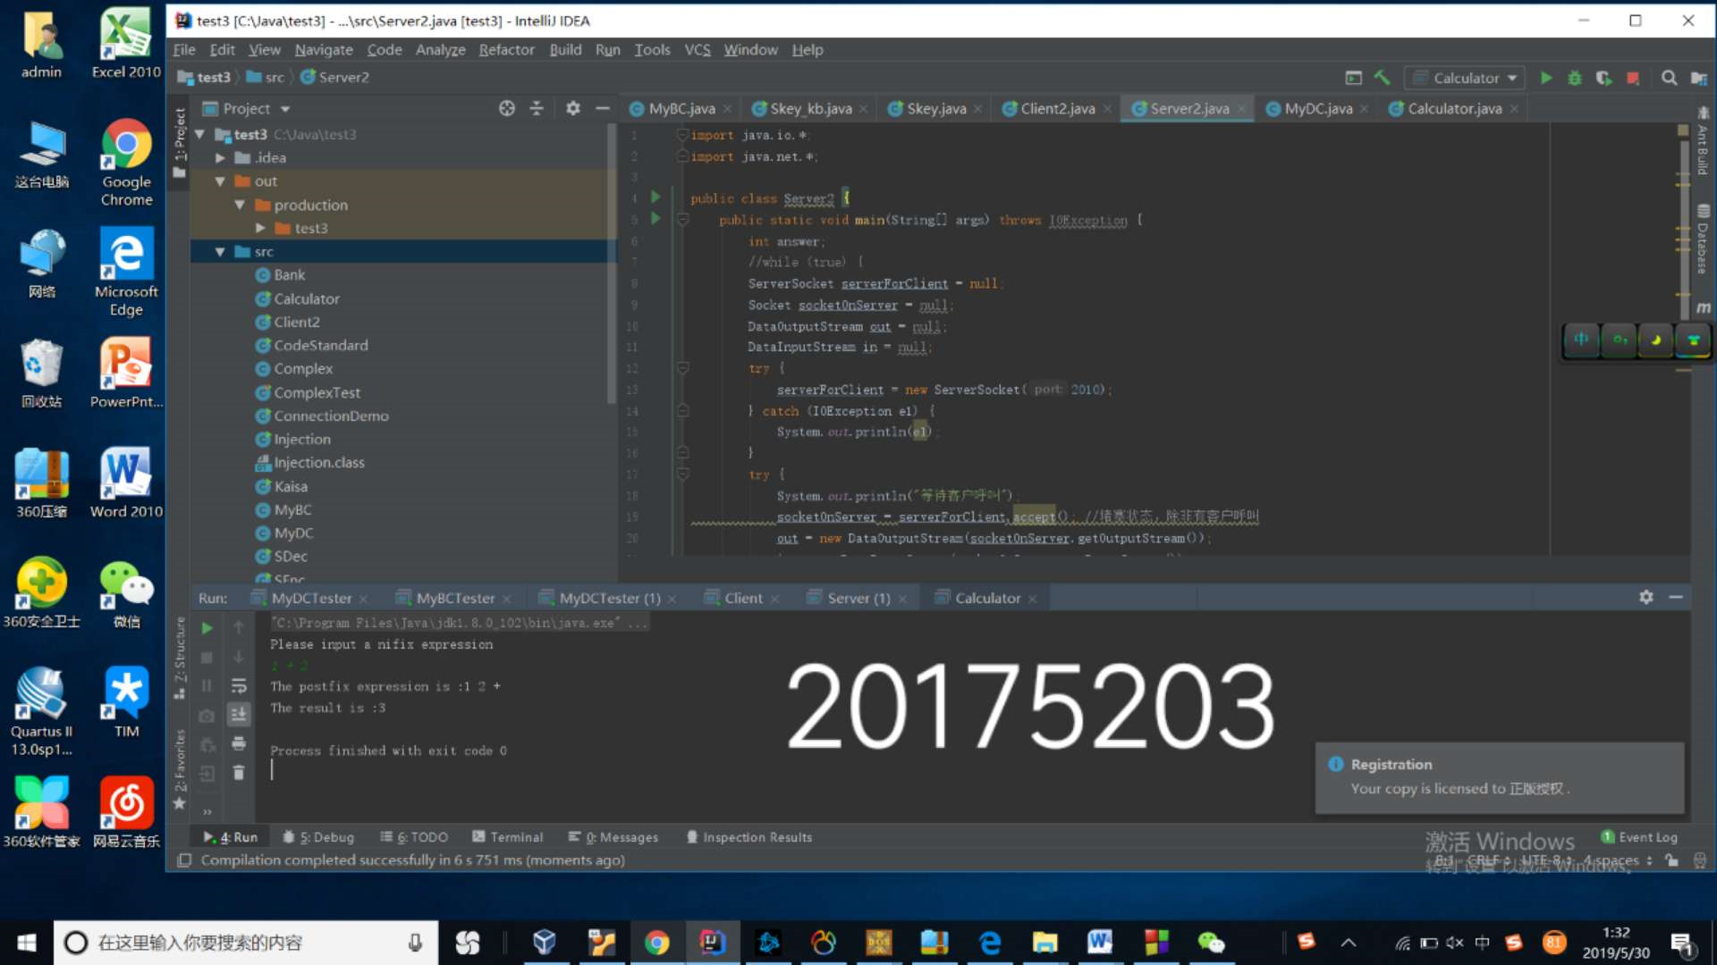Image resolution: width=1717 pixels, height=965 pixels.
Task: Open WeChat from the taskbar
Action: (1211, 943)
